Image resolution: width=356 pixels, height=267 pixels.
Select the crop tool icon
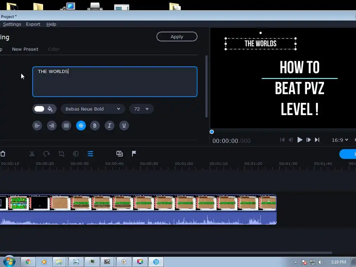click(61, 154)
